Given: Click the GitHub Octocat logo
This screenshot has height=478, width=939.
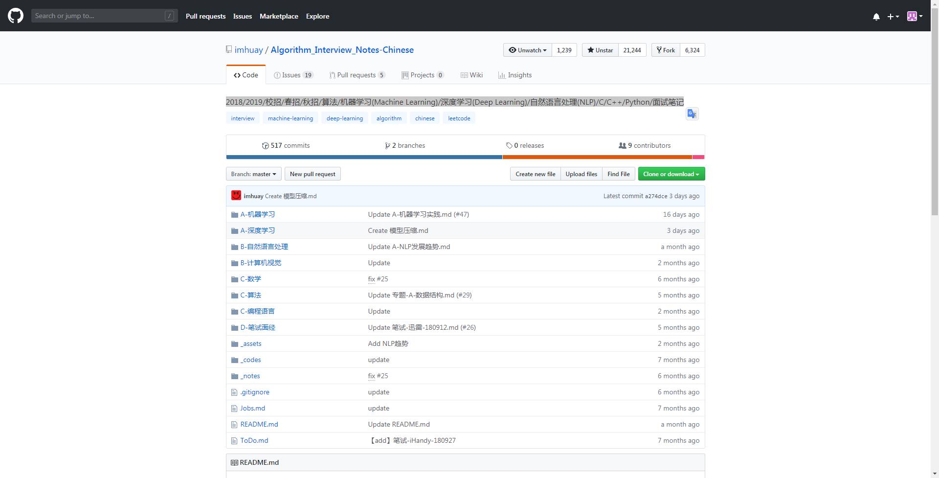Looking at the screenshot, I should [16, 16].
